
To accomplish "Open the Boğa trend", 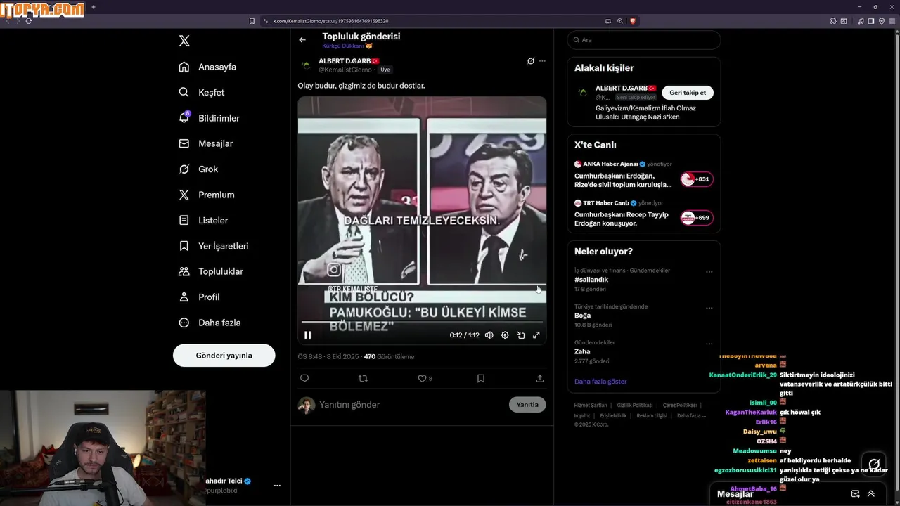I will (x=582, y=316).
